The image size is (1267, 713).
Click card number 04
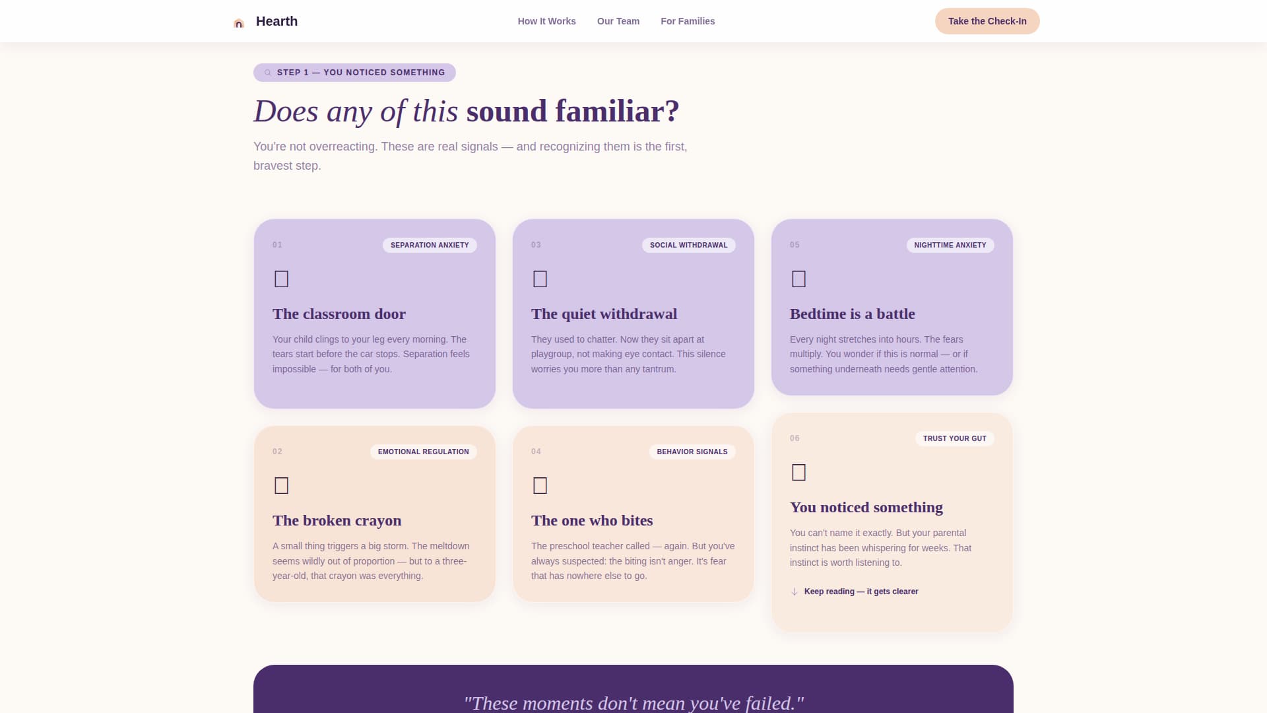[x=536, y=452]
